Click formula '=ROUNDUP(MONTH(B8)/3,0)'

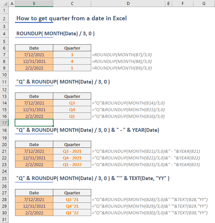(122, 62)
